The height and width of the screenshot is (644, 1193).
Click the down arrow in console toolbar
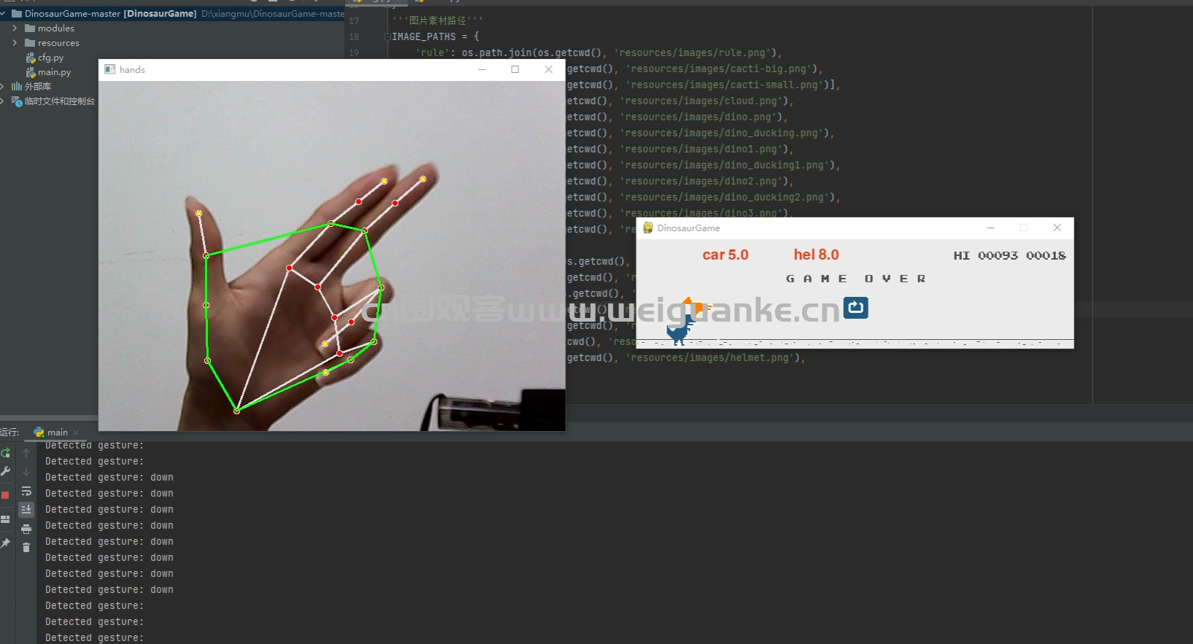tap(26, 472)
